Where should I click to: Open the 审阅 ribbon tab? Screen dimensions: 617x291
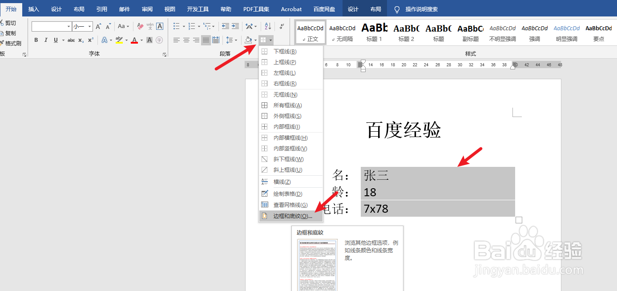pos(147,9)
